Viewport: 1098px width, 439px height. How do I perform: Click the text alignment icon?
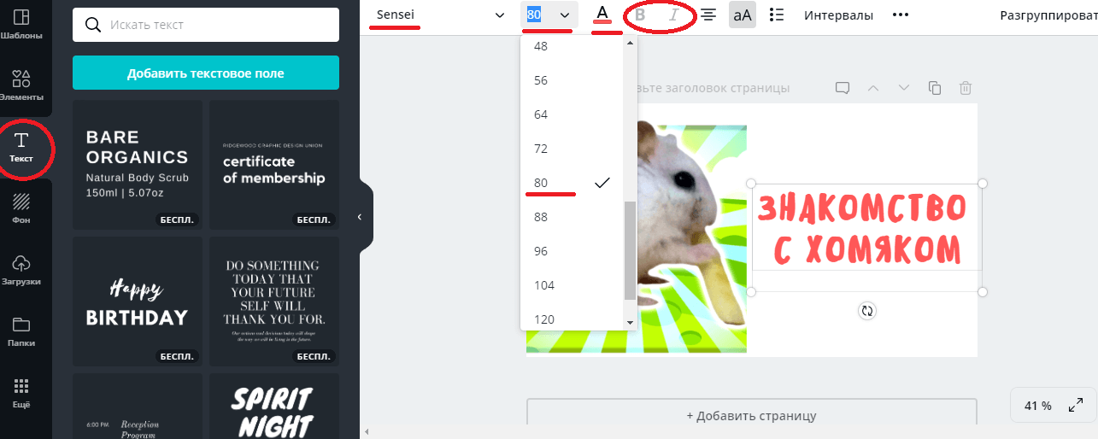[x=708, y=15]
